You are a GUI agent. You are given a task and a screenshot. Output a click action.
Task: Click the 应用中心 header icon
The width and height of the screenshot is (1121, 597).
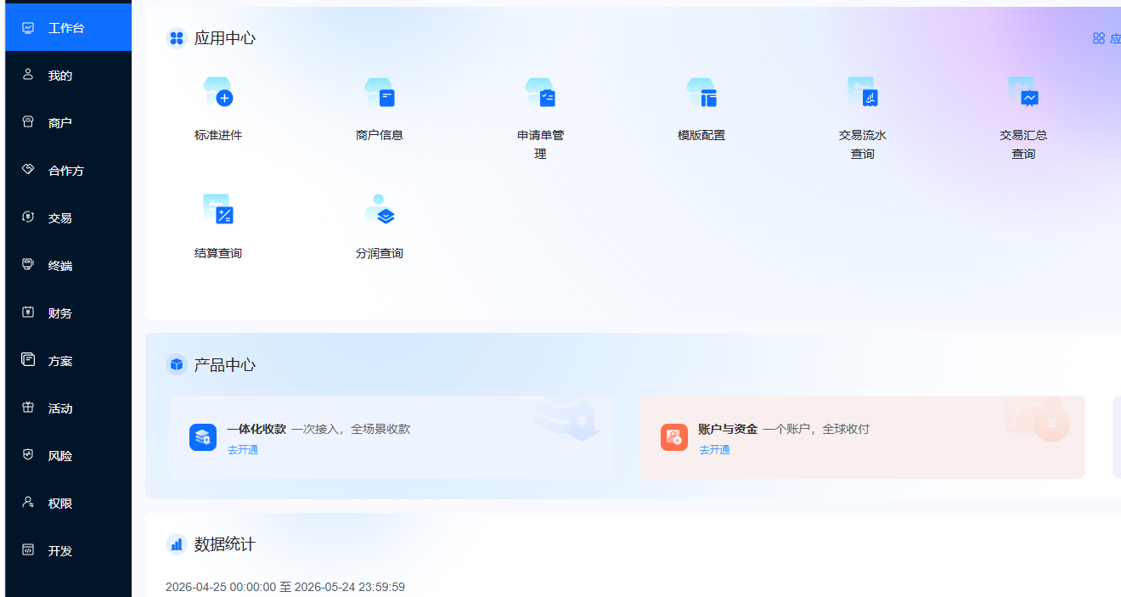point(177,37)
